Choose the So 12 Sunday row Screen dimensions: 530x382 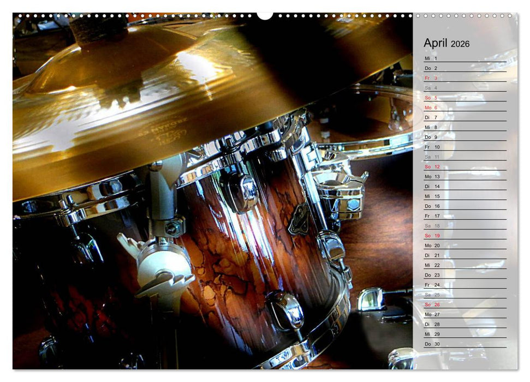pyautogui.click(x=432, y=166)
